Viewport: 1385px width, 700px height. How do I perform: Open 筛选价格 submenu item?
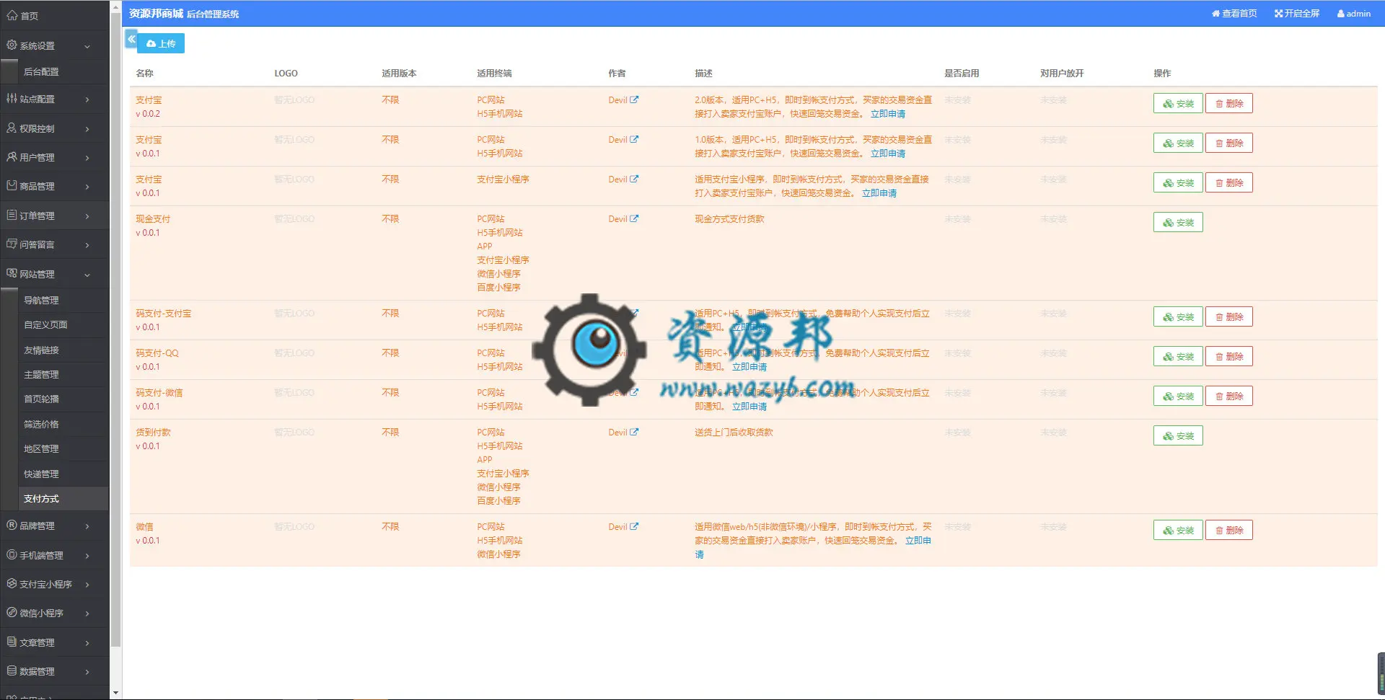point(63,424)
